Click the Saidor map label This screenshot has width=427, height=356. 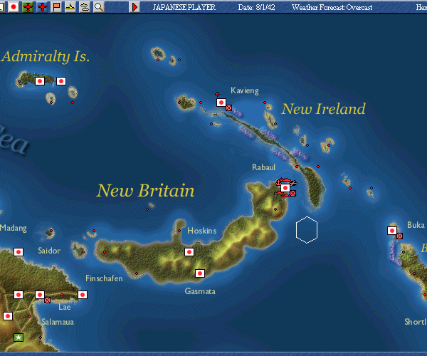49,251
